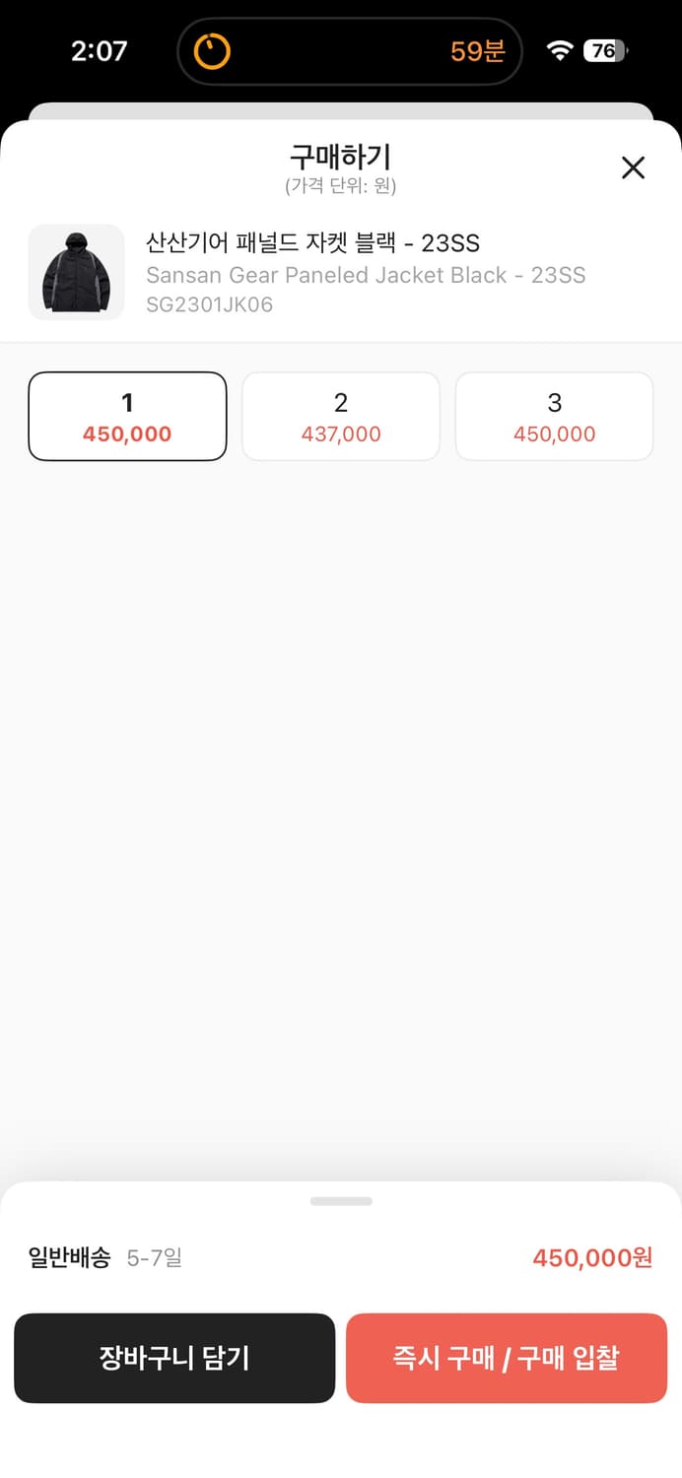Select size option 1 priced 450,000
The height and width of the screenshot is (1478, 682).
pos(127,416)
